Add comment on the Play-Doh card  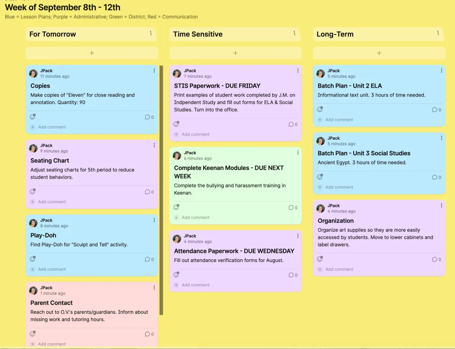pos(48,269)
